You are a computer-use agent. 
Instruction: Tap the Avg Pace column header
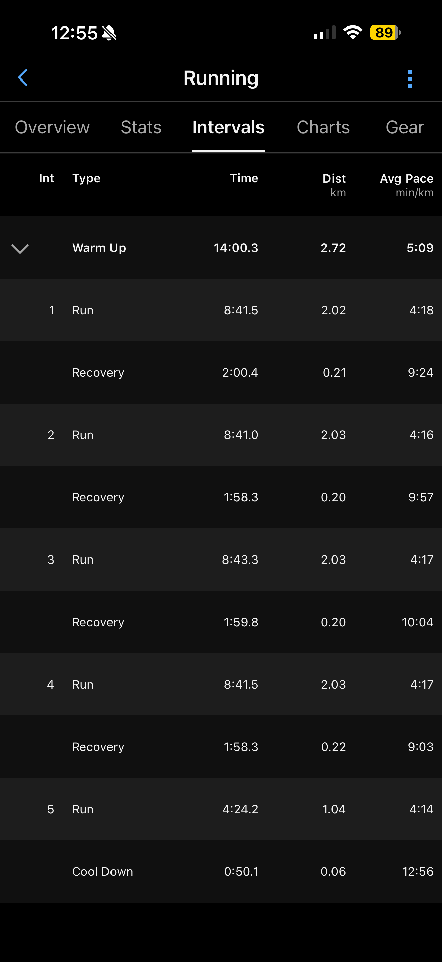tap(406, 179)
